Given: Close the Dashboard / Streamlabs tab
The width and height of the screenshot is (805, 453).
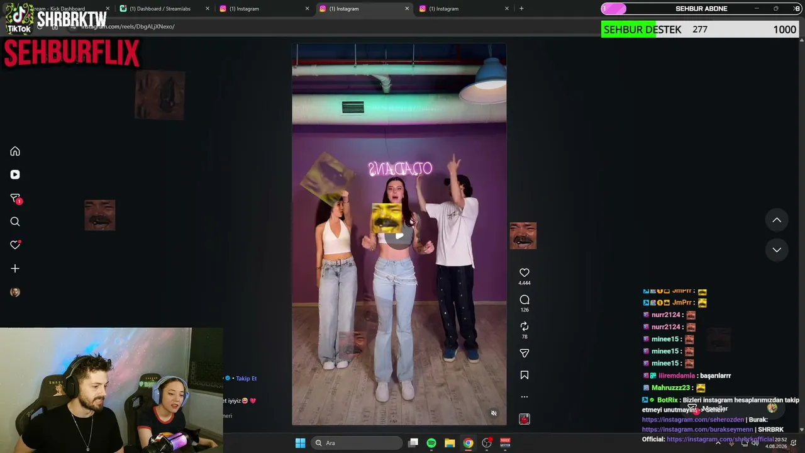Looking at the screenshot, I should pos(208,9).
